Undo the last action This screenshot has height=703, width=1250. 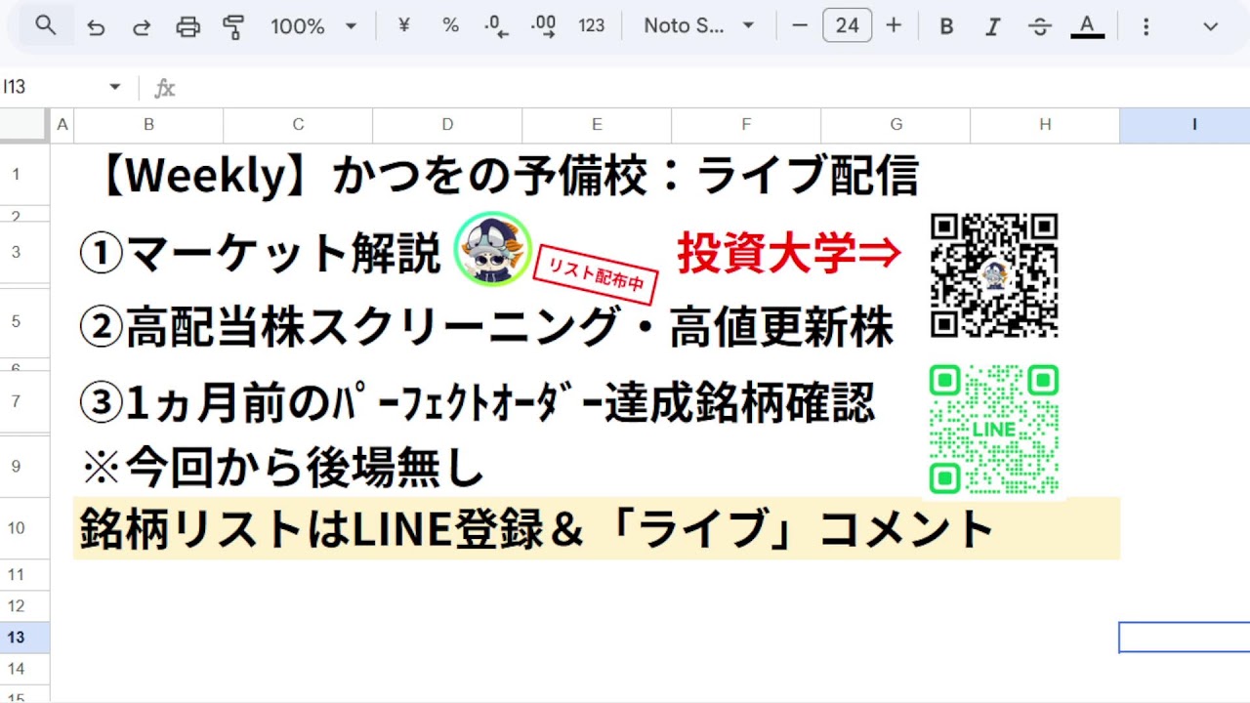pyautogui.click(x=96, y=26)
